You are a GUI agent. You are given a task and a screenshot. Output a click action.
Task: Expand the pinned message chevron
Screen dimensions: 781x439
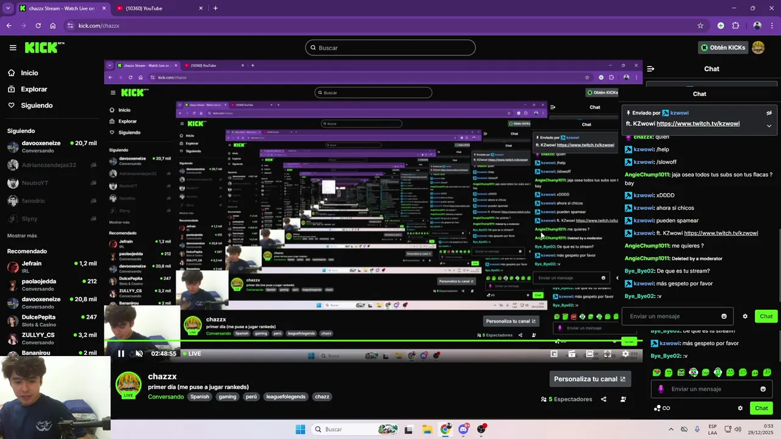tap(769, 126)
